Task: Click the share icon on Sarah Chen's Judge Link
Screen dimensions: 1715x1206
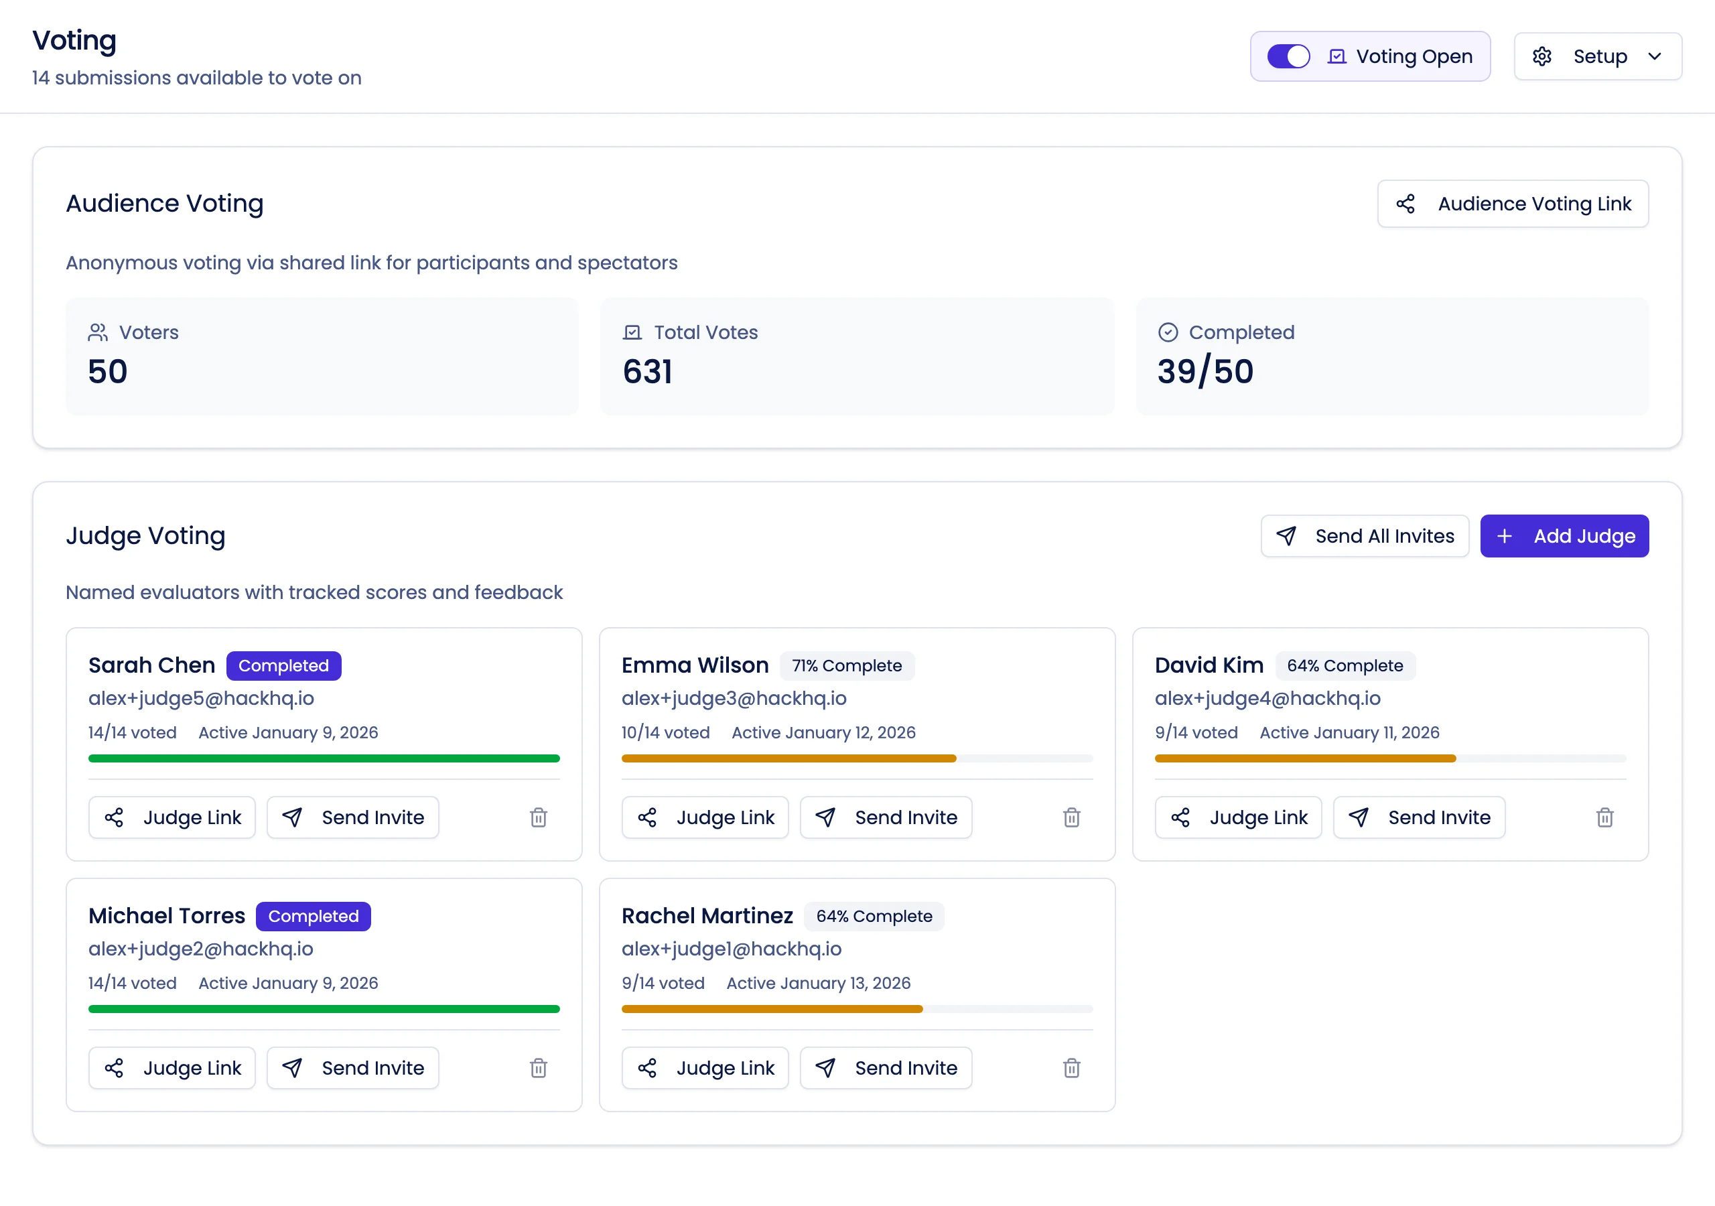Action: (x=115, y=817)
